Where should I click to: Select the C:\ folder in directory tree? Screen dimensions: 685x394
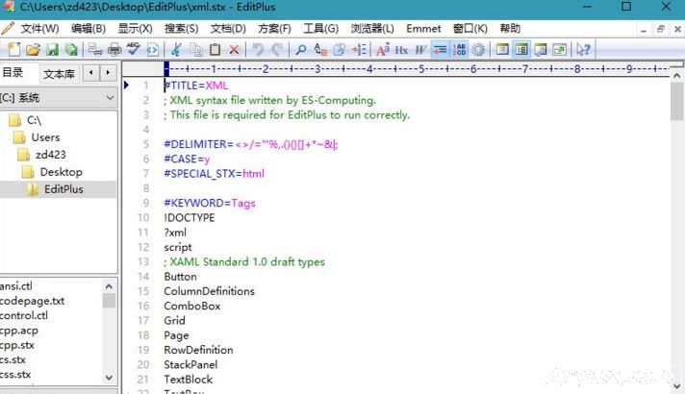(x=34, y=120)
